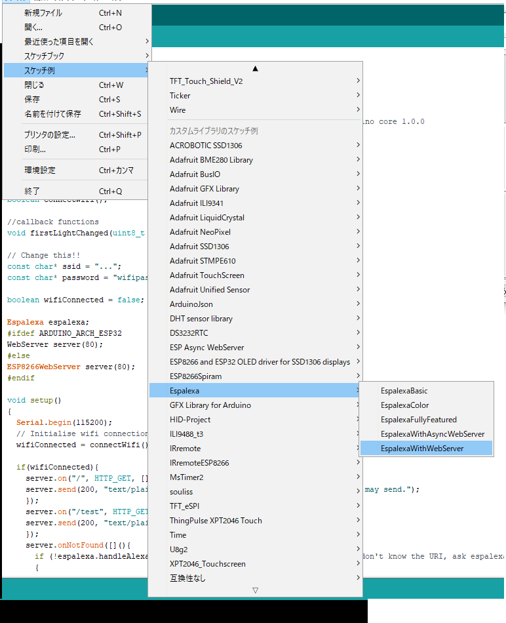Open DHT sensor library examples
Image resolution: width=506 pixels, height=623 pixels.
(x=256, y=319)
